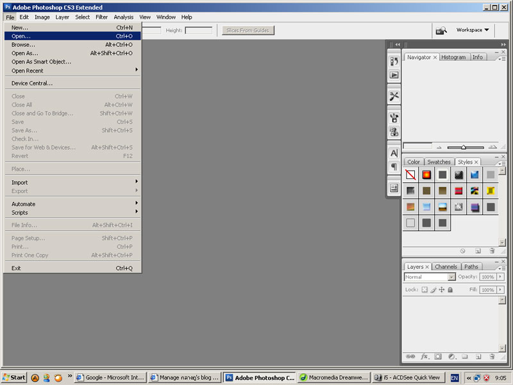Click the Clear Style icon in Styles panel
This screenshot has height=385, width=513.
pyautogui.click(x=462, y=251)
